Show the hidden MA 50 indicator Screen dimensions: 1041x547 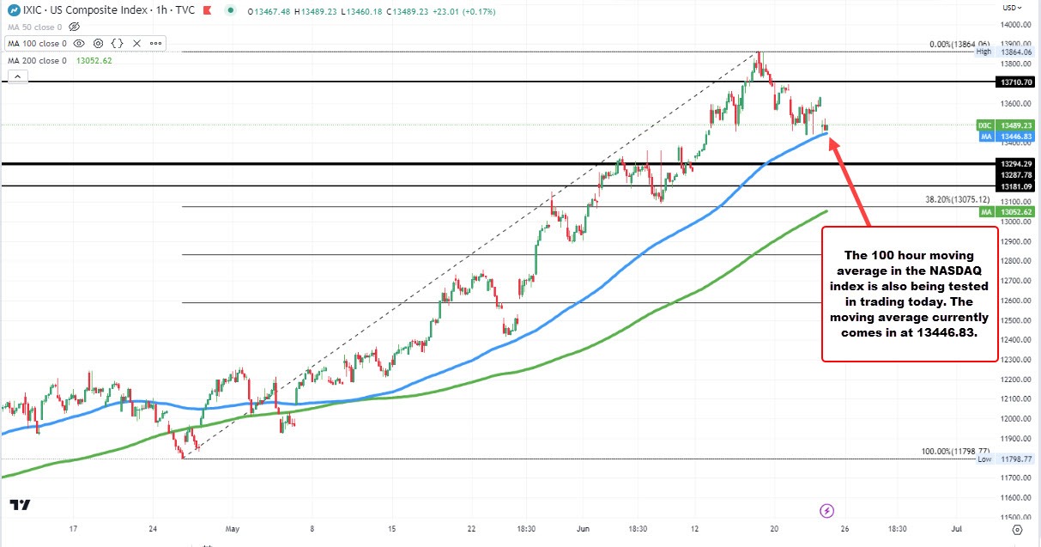click(76, 27)
